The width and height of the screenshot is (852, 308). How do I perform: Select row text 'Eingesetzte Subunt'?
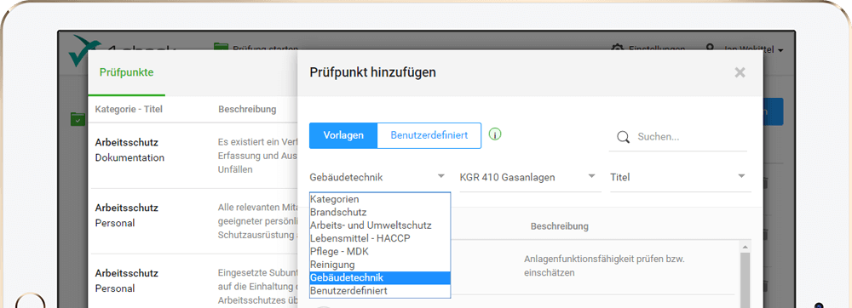257,272
